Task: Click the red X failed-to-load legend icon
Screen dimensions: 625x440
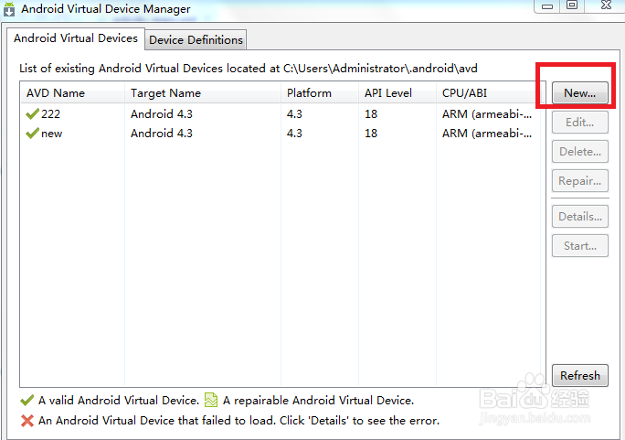Action: 27,421
